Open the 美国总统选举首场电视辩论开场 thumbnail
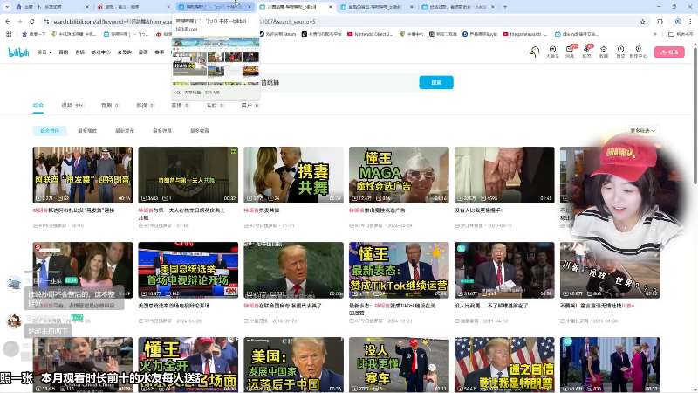 (x=188, y=271)
